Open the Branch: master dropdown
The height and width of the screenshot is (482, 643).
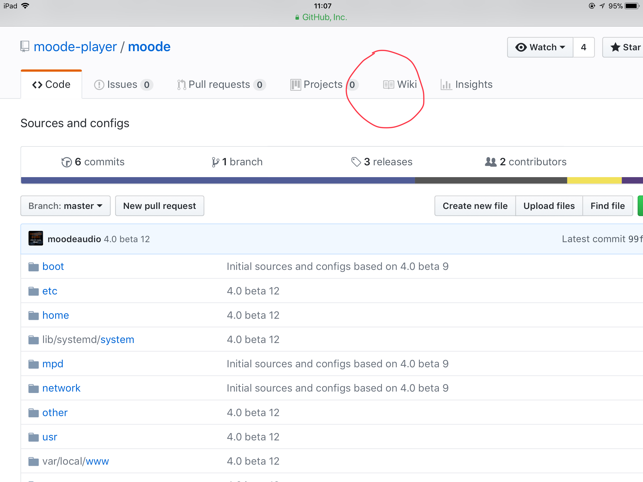tap(65, 206)
